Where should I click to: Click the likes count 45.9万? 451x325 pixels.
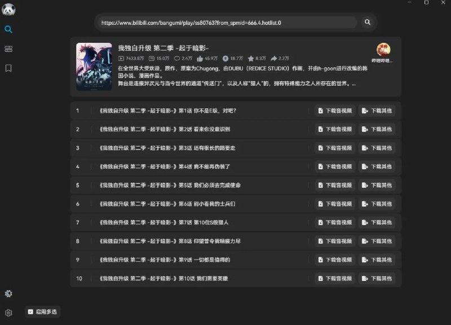pyautogui.click(x=207, y=59)
